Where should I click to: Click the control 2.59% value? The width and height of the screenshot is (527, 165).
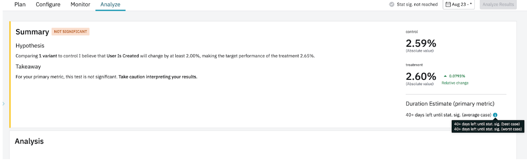421,43
